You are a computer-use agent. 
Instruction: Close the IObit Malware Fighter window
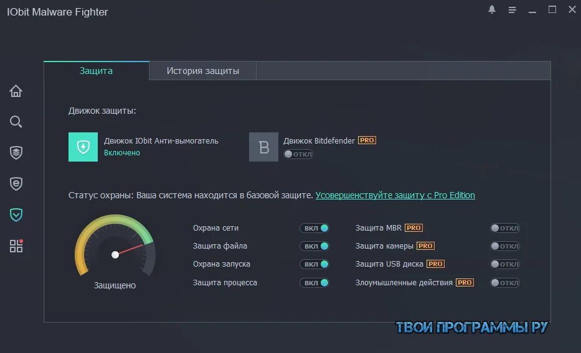tap(572, 9)
